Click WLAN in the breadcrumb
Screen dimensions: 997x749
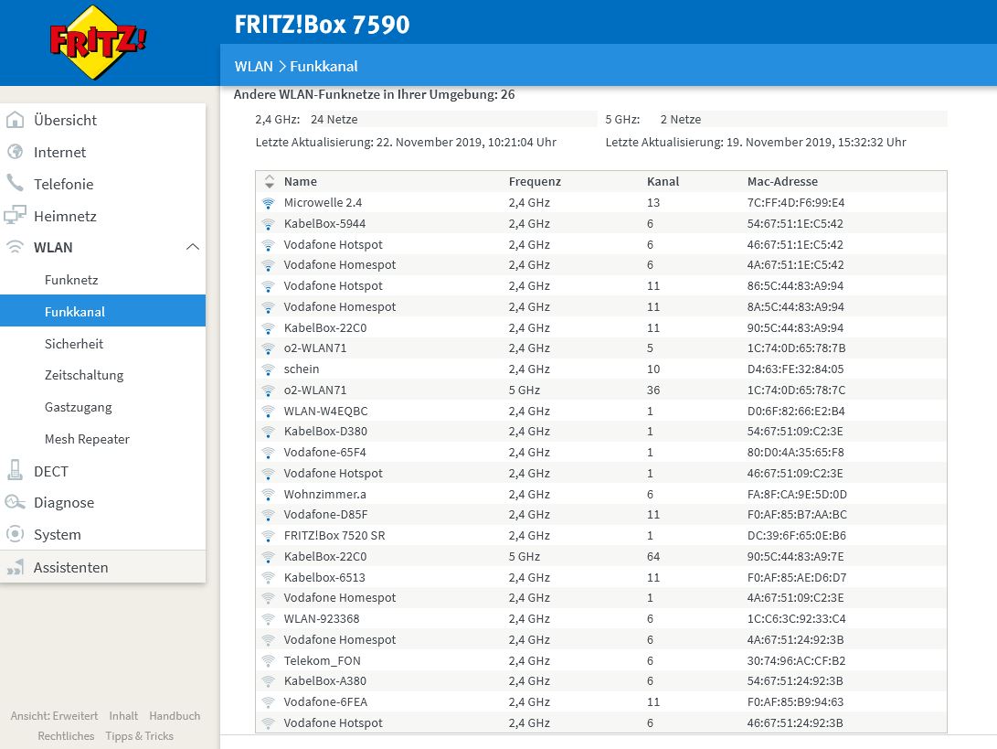point(253,66)
